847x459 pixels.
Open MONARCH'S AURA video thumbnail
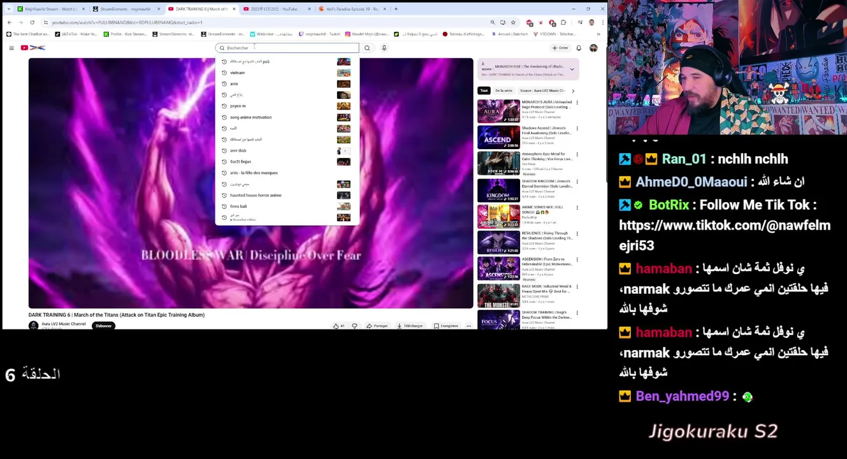tap(498, 111)
